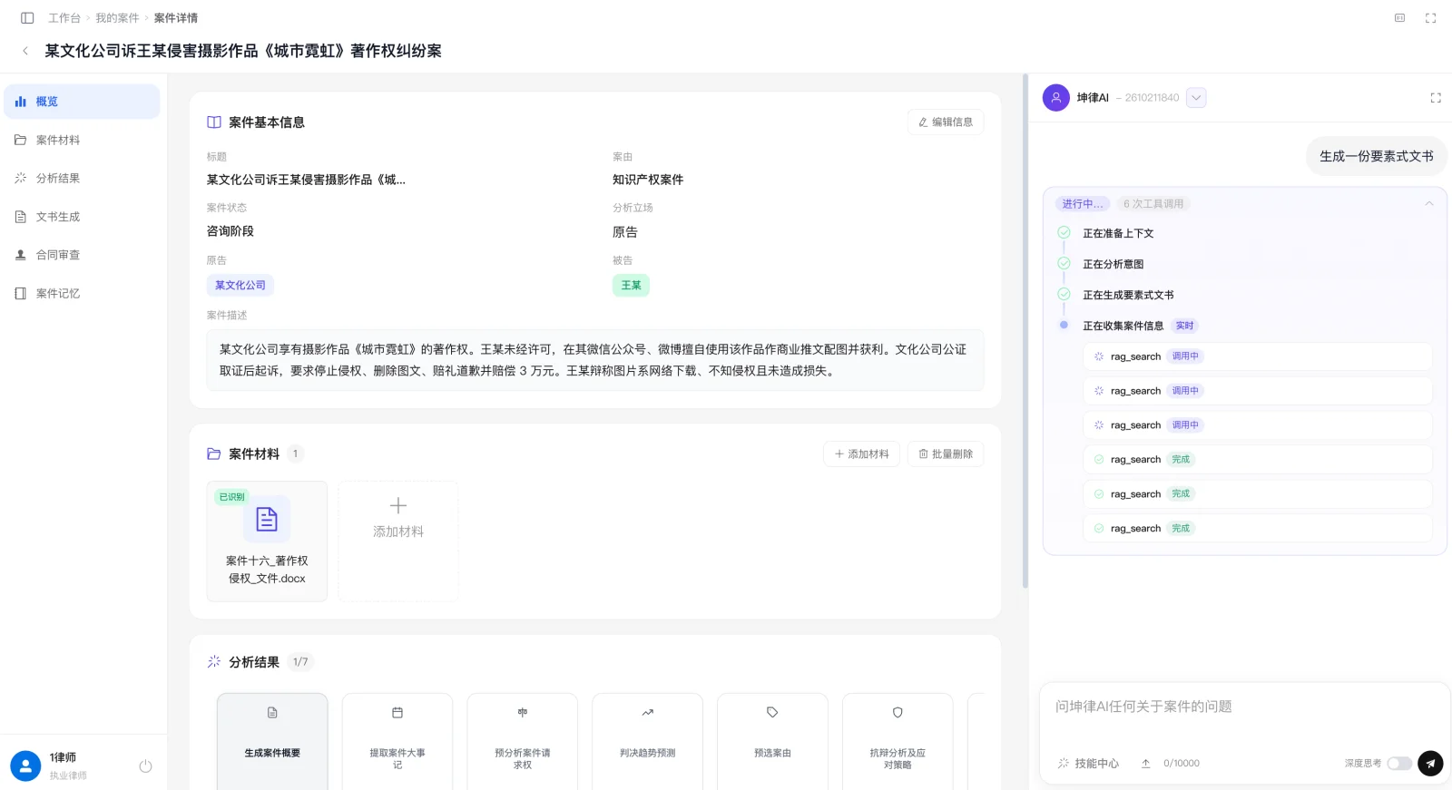Open the 文书生成 sidebar tab
The width and height of the screenshot is (1452, 790).
82,217
